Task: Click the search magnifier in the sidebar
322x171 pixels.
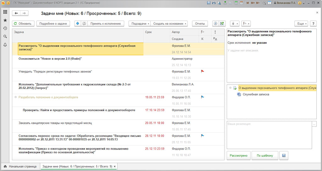Action: (5, 36)
